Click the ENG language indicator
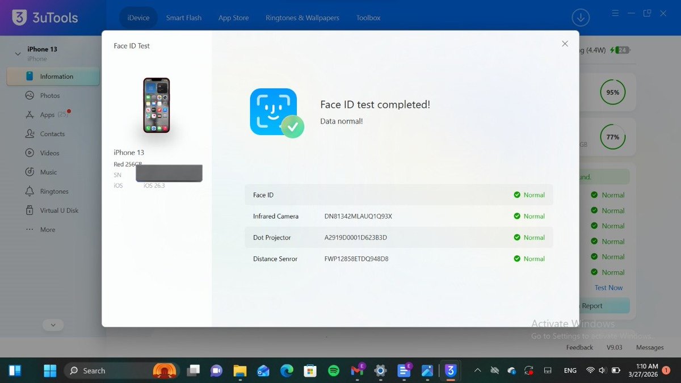 570,371
